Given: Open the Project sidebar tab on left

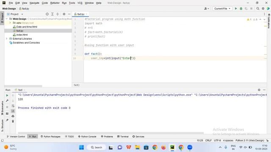Looking at the screenshot, I should click(x=2, y=18).
